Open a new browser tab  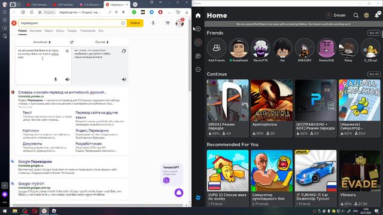[x=135, y=5]
